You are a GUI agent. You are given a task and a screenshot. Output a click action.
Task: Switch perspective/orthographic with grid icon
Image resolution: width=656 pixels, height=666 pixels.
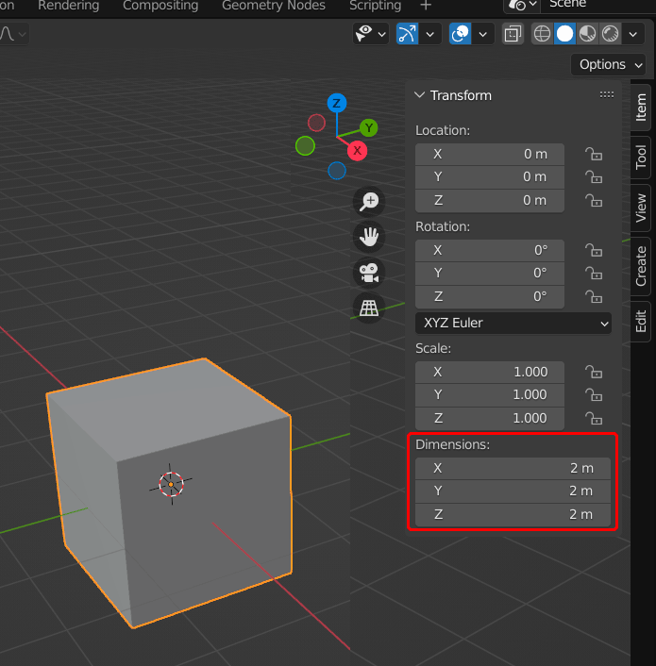369,308
